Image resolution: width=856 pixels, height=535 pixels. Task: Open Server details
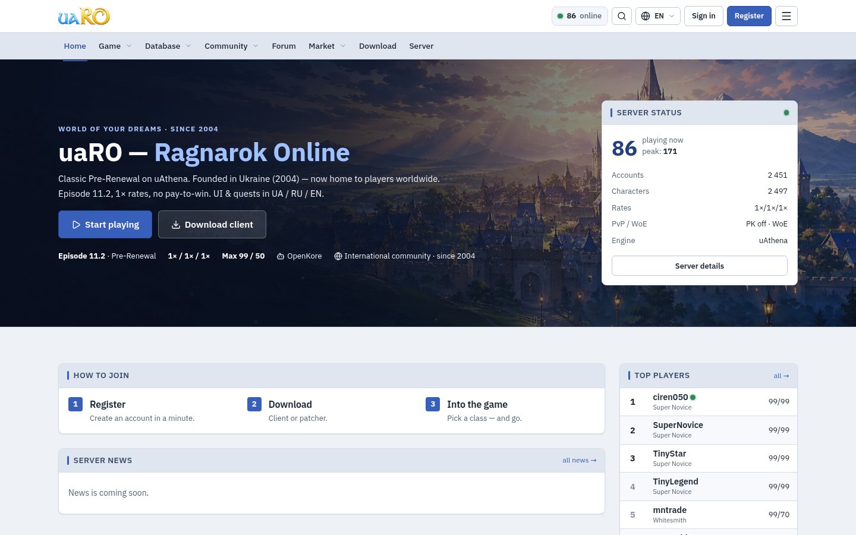coord(700,266)
